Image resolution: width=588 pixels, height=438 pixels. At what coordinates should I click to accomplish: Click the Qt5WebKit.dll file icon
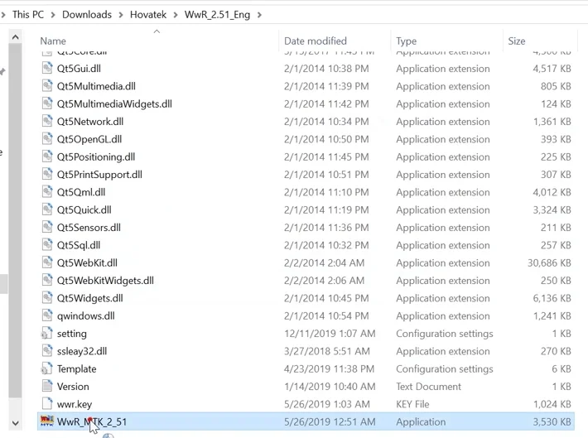tap(47, 262)
